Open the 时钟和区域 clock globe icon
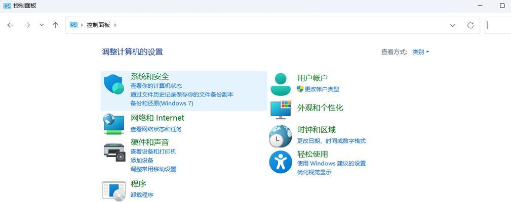This screenshot has height=202, width=511. point(281,136)
